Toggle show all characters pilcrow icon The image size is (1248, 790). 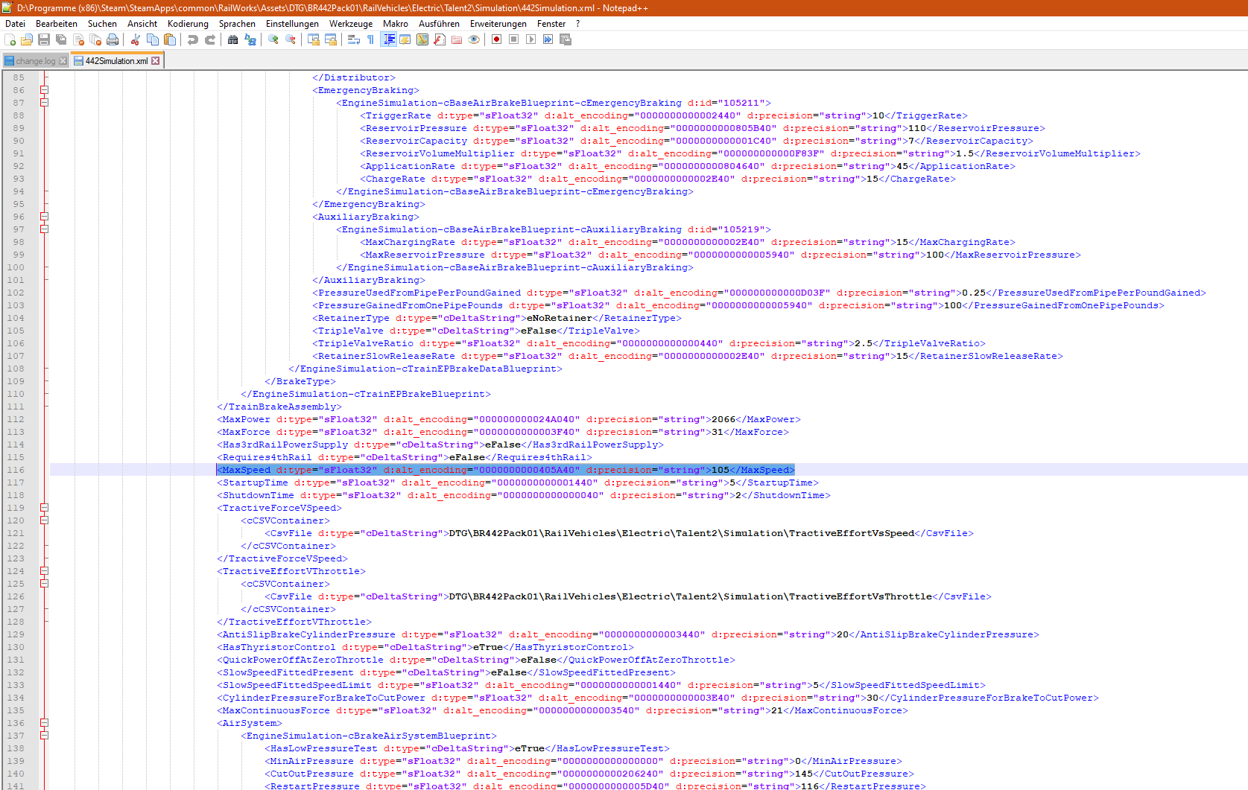[x=370, y=39]
